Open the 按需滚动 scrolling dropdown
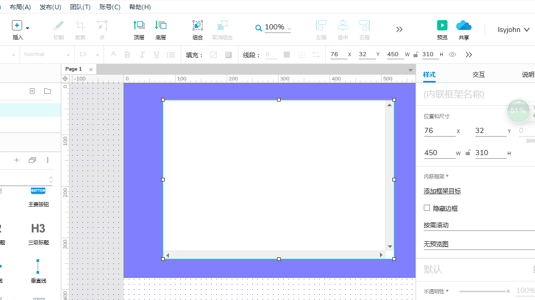535x300 pixels. [x=479, y=225]
